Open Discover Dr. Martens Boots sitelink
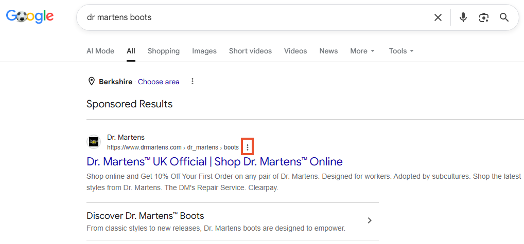 click(145, 216)
